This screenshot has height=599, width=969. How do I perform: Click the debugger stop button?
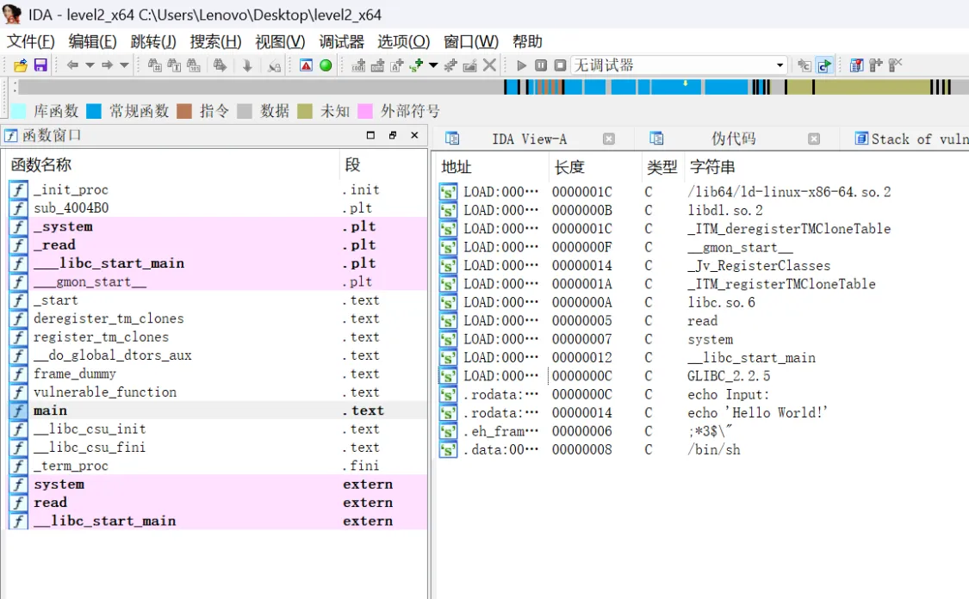560,65
